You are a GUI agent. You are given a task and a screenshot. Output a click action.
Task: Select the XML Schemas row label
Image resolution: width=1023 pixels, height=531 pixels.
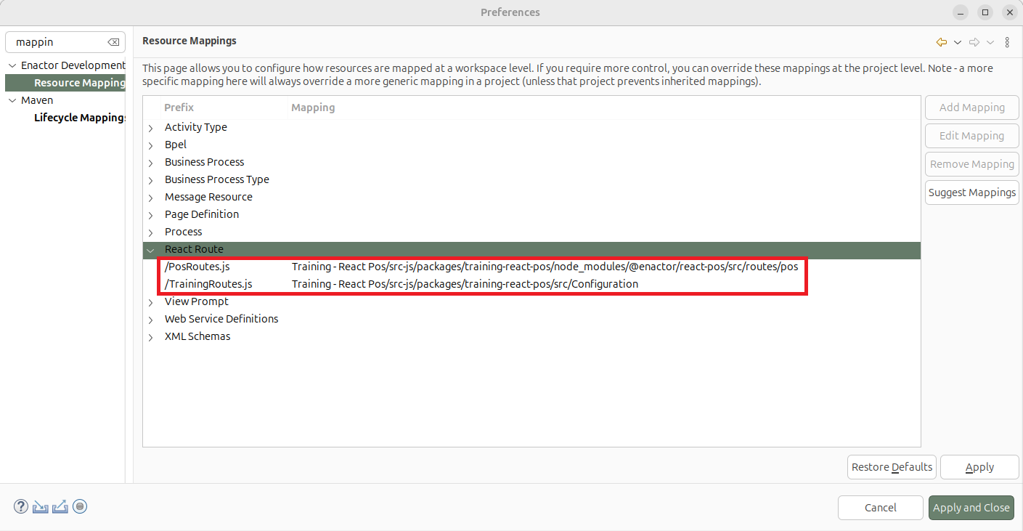pyautogui.click(x=197, y=336)
